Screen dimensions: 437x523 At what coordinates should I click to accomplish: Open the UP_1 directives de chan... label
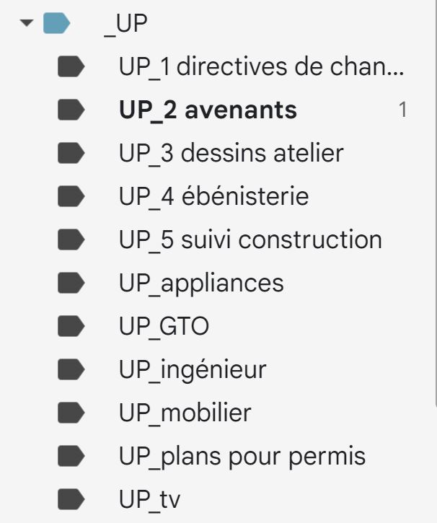[x=261, y=68]
